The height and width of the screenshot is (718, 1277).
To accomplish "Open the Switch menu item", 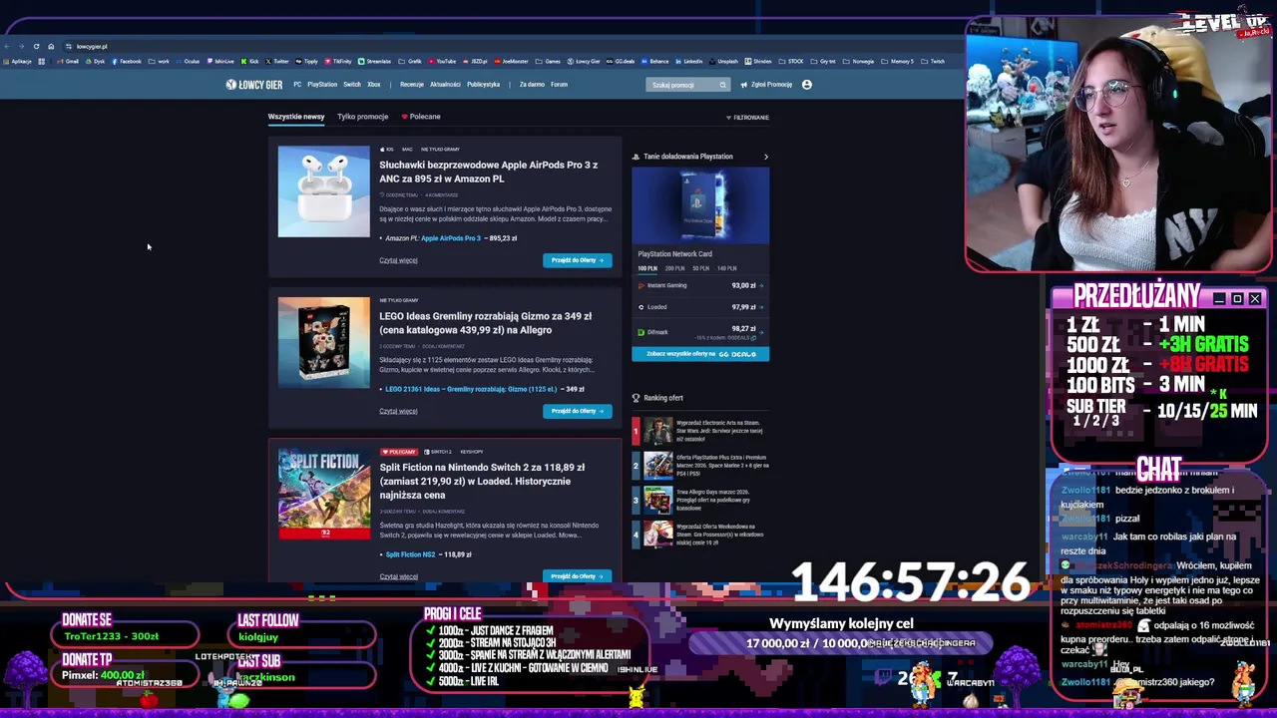I will pos(352,85).
